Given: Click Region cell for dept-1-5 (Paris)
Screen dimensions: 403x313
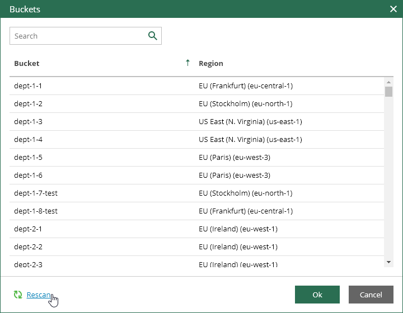Looking at the screenshot, I should click(235, 157).
